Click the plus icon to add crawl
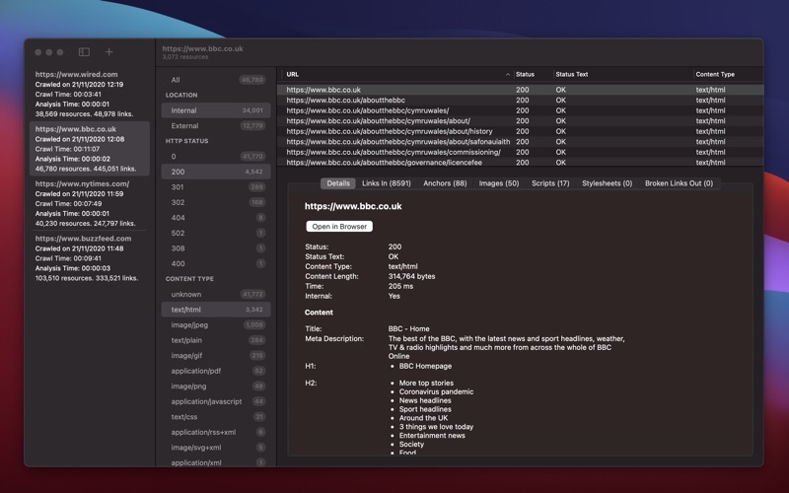Image resolution: width=789 pixels, height=493 pixels. [108, 52]
